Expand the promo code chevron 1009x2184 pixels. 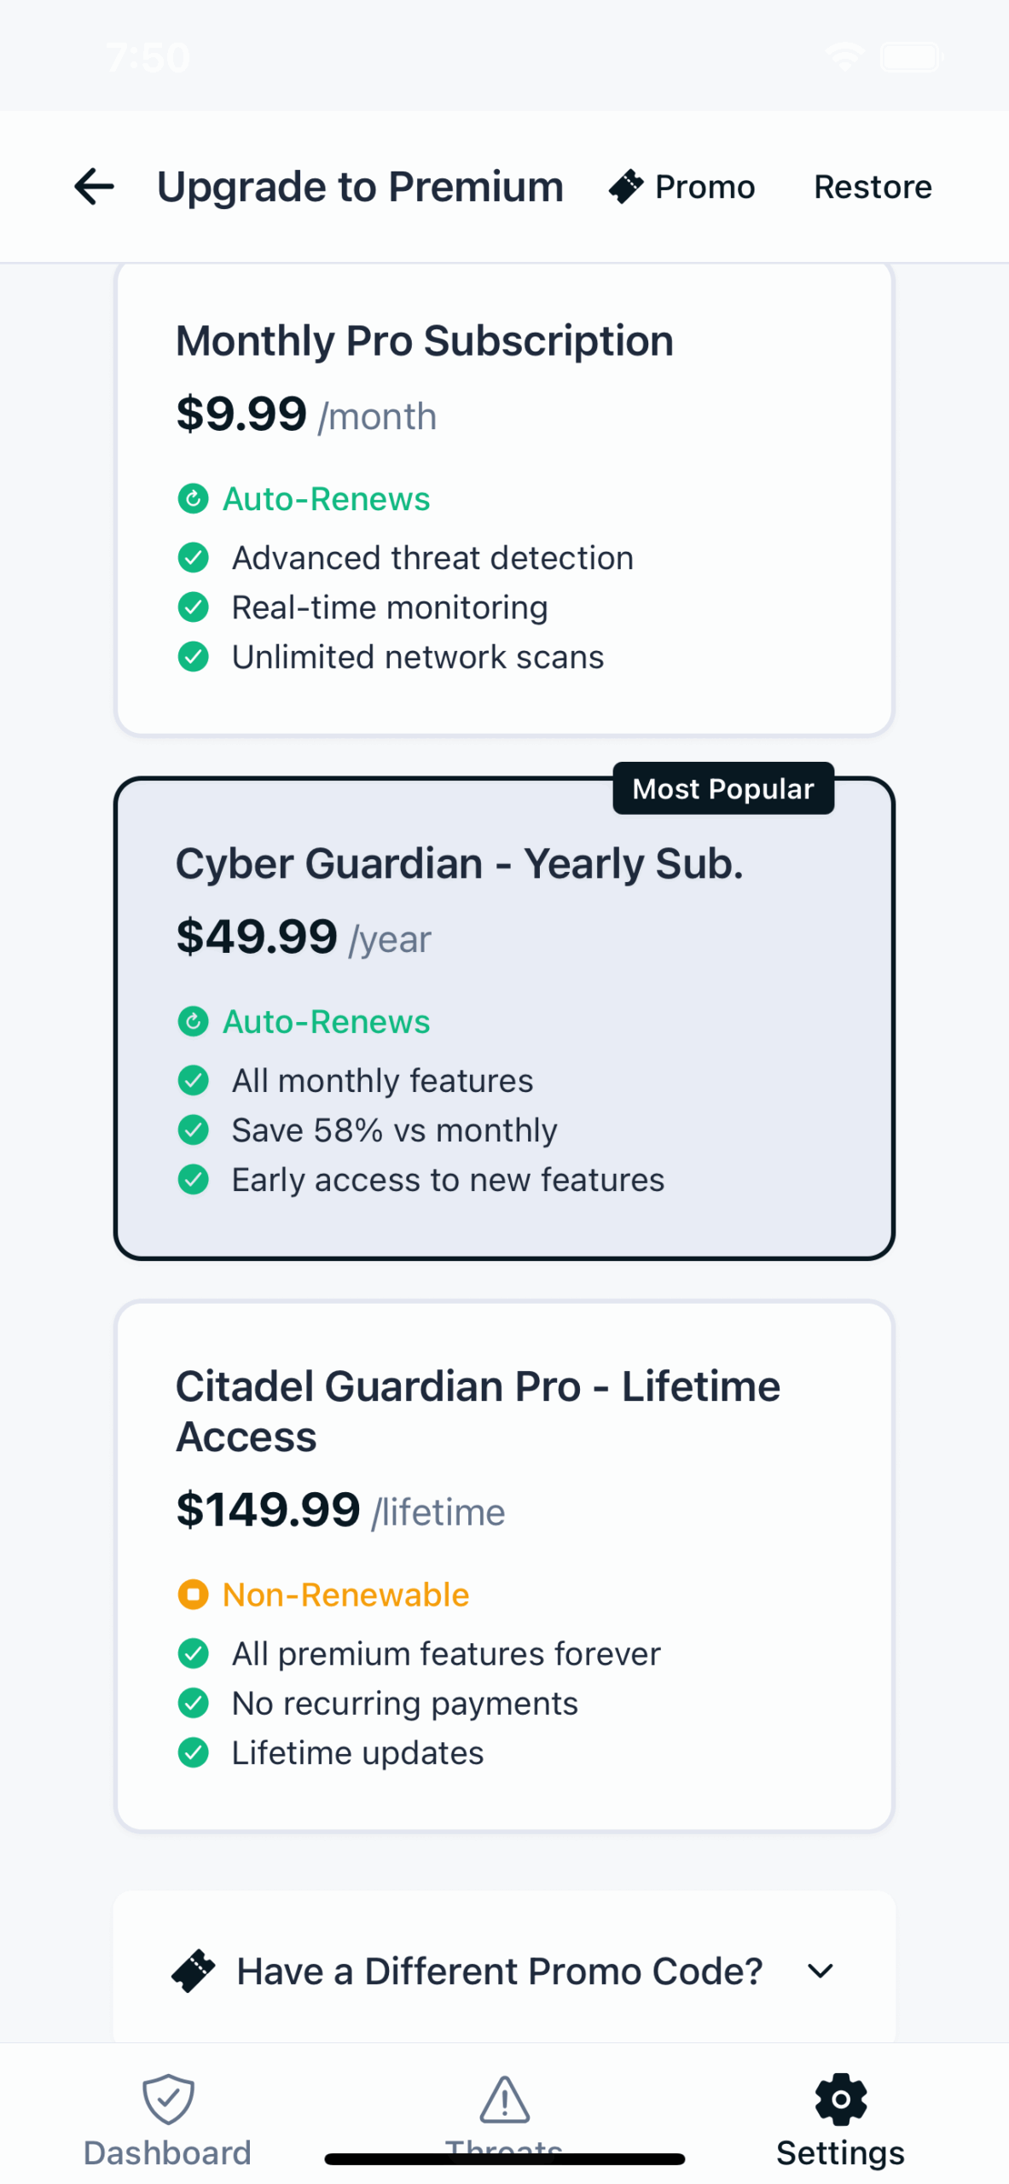point(820,1971)
